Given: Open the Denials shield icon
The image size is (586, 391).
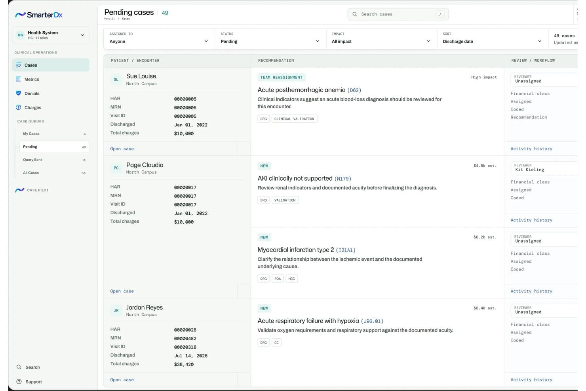Looking at the screenshot, I should (18, 93).
